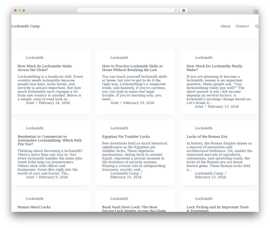Close the browser window with red button
Viewport: 270px width, 228px height.
coord(16,11)
